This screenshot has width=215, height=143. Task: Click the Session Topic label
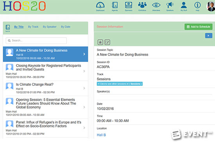point(105,50)
